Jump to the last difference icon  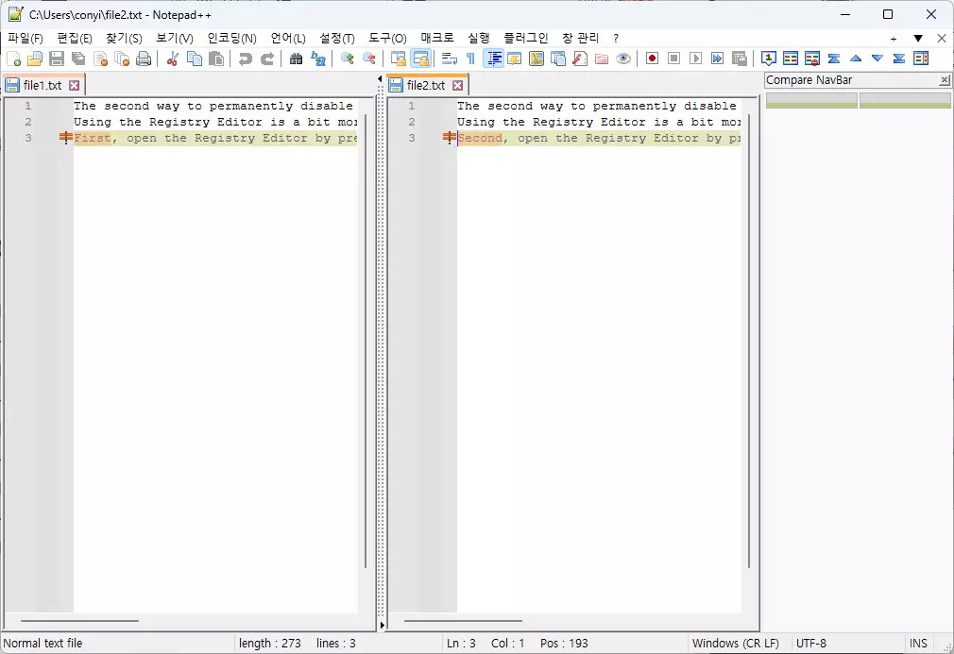pyautogui.click(x=899, y=59)
